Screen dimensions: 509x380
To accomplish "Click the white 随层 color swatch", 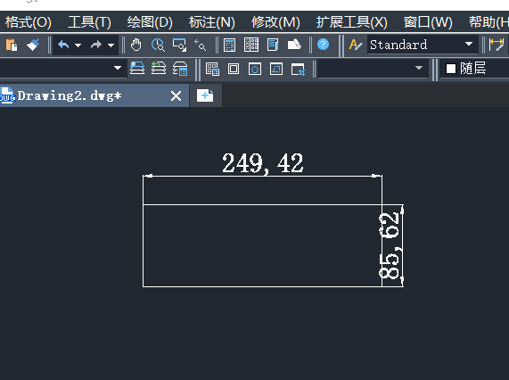I will 451,69.
